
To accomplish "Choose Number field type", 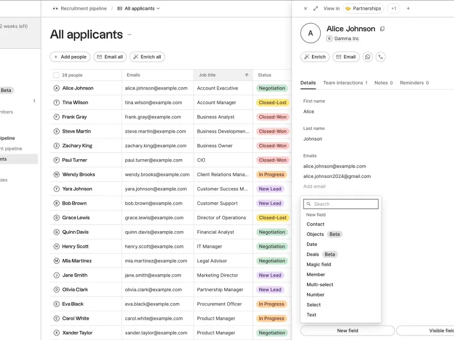I will pos(341,295).
